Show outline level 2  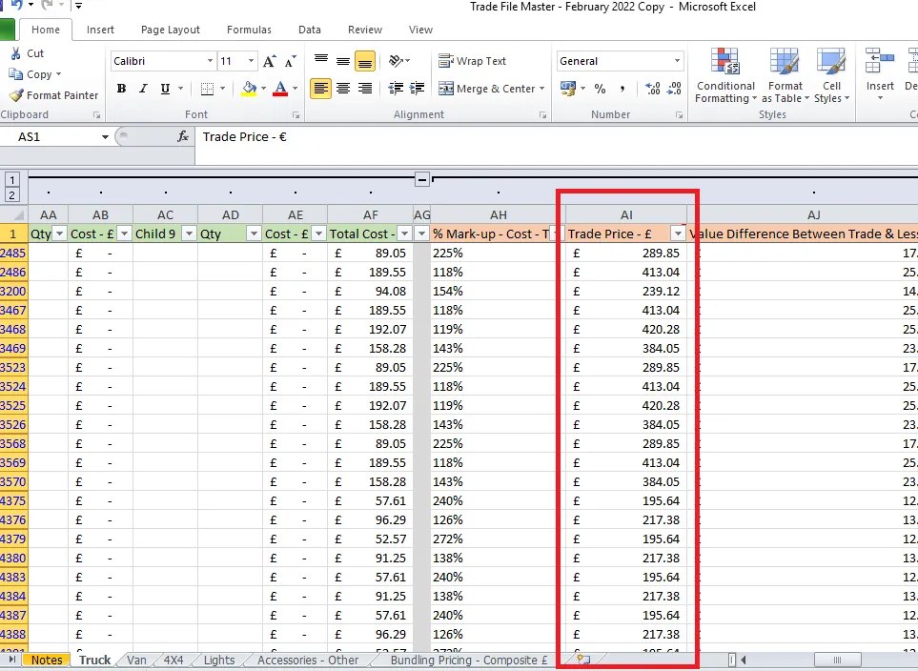click(x=11, y=195)
